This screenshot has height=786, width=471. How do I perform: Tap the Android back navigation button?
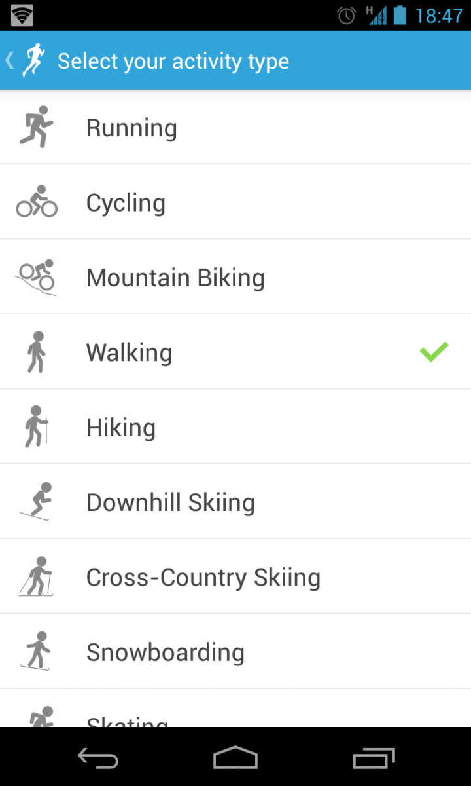tap(98, 758)
